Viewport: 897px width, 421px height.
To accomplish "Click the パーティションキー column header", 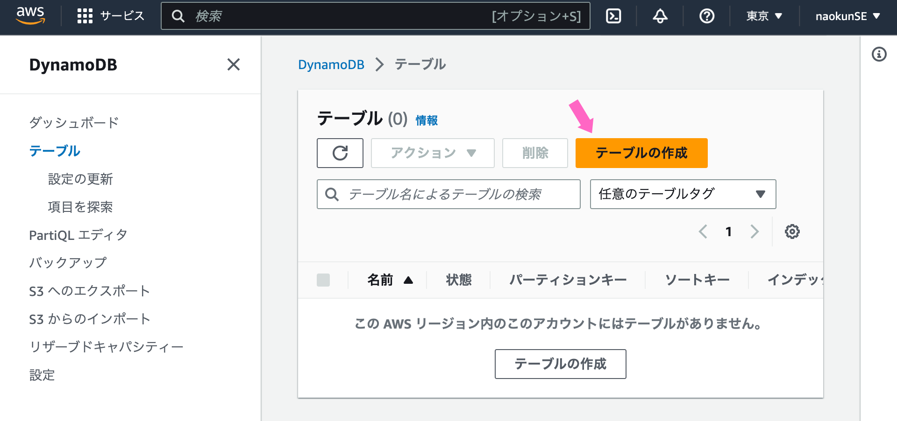I will [x=568, y=280].
